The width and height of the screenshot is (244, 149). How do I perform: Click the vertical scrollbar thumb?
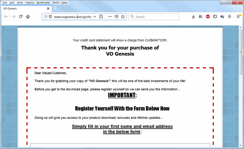pyautogui.click(x=240, y=52)
